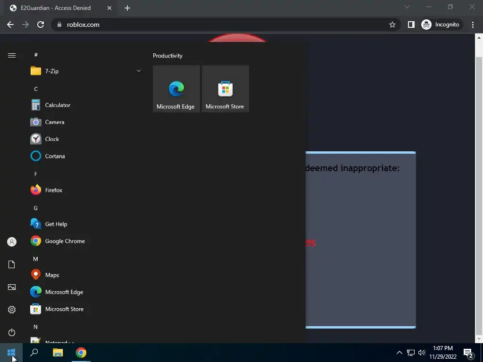The height and width of the screenshot is (362, 483).
Task: Open Documents from Start sidebar
Action: 12,264
